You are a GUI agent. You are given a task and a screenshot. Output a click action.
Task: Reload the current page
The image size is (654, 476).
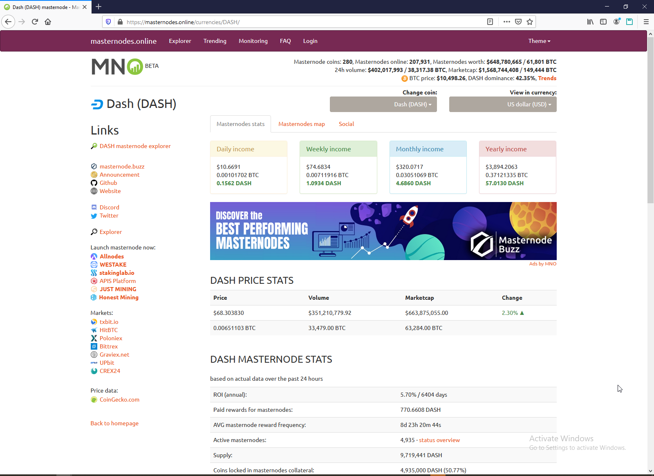[35, 22]
